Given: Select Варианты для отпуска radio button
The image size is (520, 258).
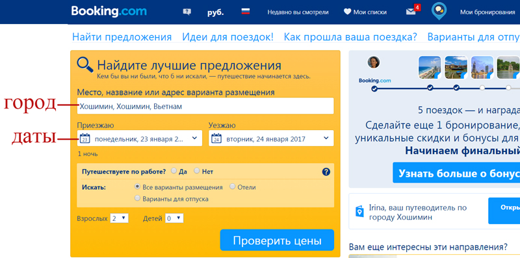Looking at the screenshot, I should (x=137, y=198).
